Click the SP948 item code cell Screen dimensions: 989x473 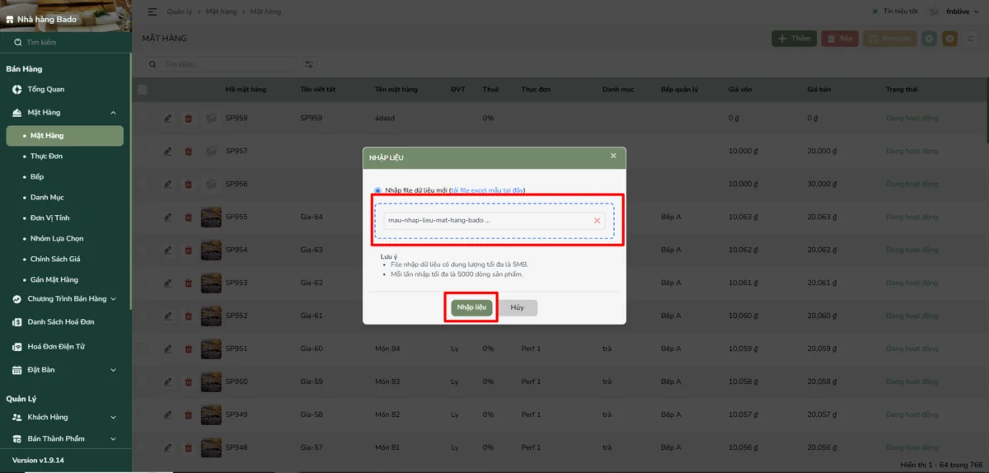click(x=237, y=448)
